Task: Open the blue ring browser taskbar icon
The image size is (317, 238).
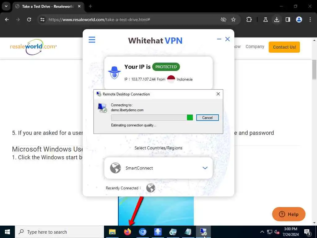Action: (142, 232)
